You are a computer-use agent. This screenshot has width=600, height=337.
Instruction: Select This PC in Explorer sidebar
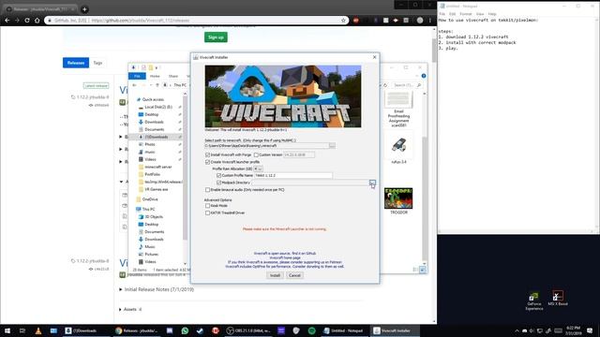click(148, 209)
